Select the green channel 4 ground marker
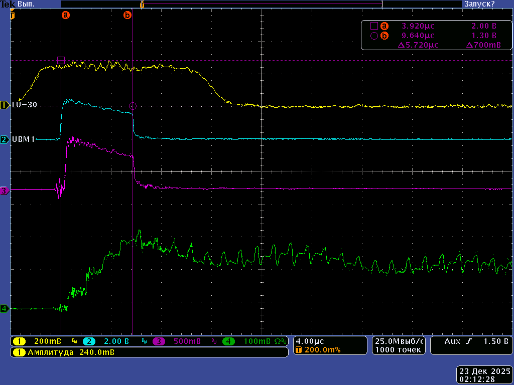The image size is (514, 385). 5,309
